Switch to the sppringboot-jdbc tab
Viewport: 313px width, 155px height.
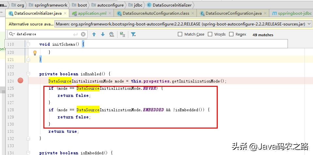292,13
